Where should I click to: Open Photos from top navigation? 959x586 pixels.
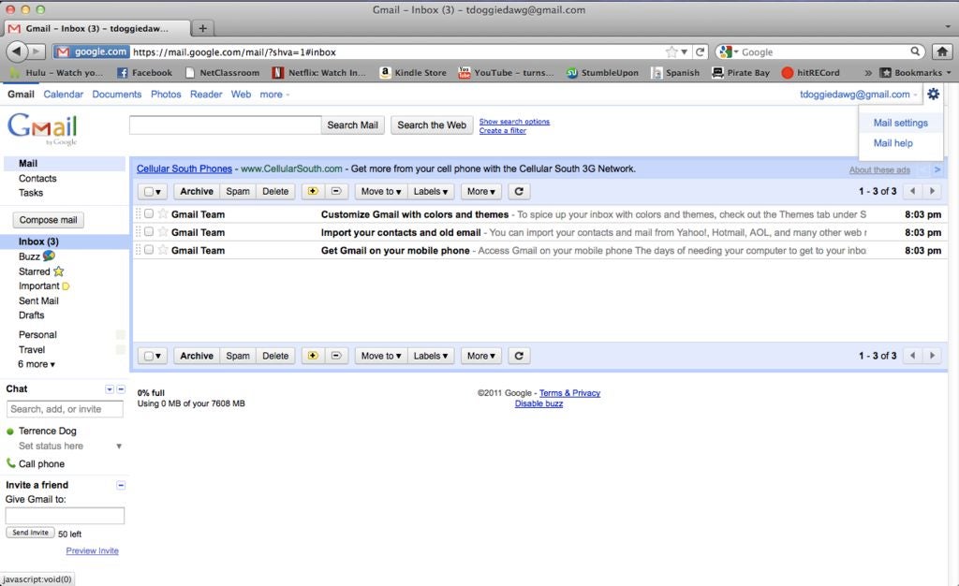click(166, 95)
